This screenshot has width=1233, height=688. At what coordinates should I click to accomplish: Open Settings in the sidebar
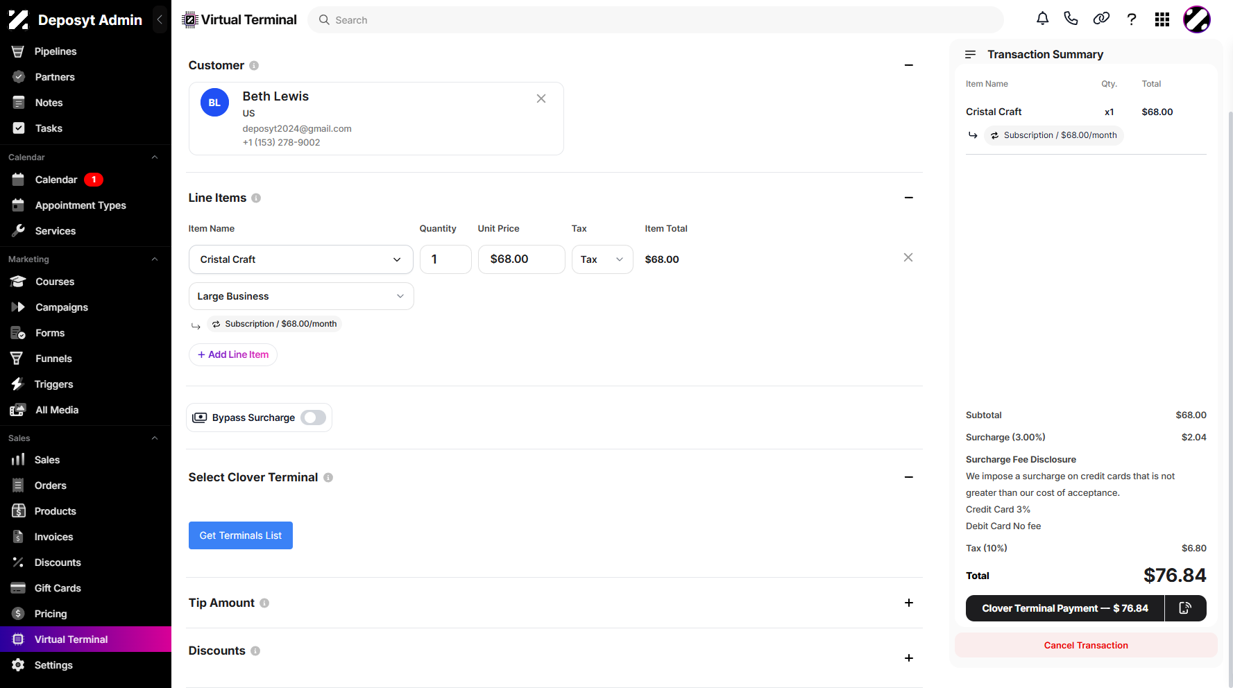85,665
